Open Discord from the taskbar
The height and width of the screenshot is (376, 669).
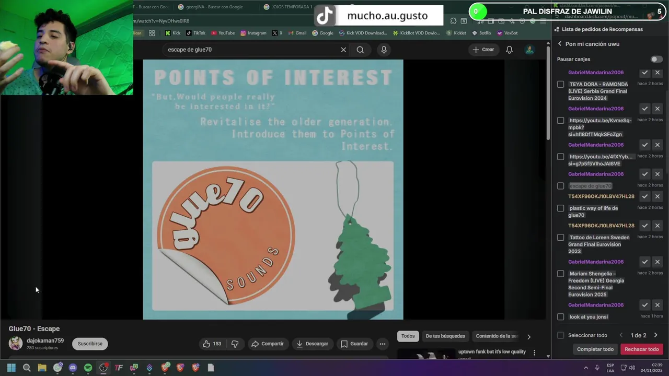tap(73, 368)
